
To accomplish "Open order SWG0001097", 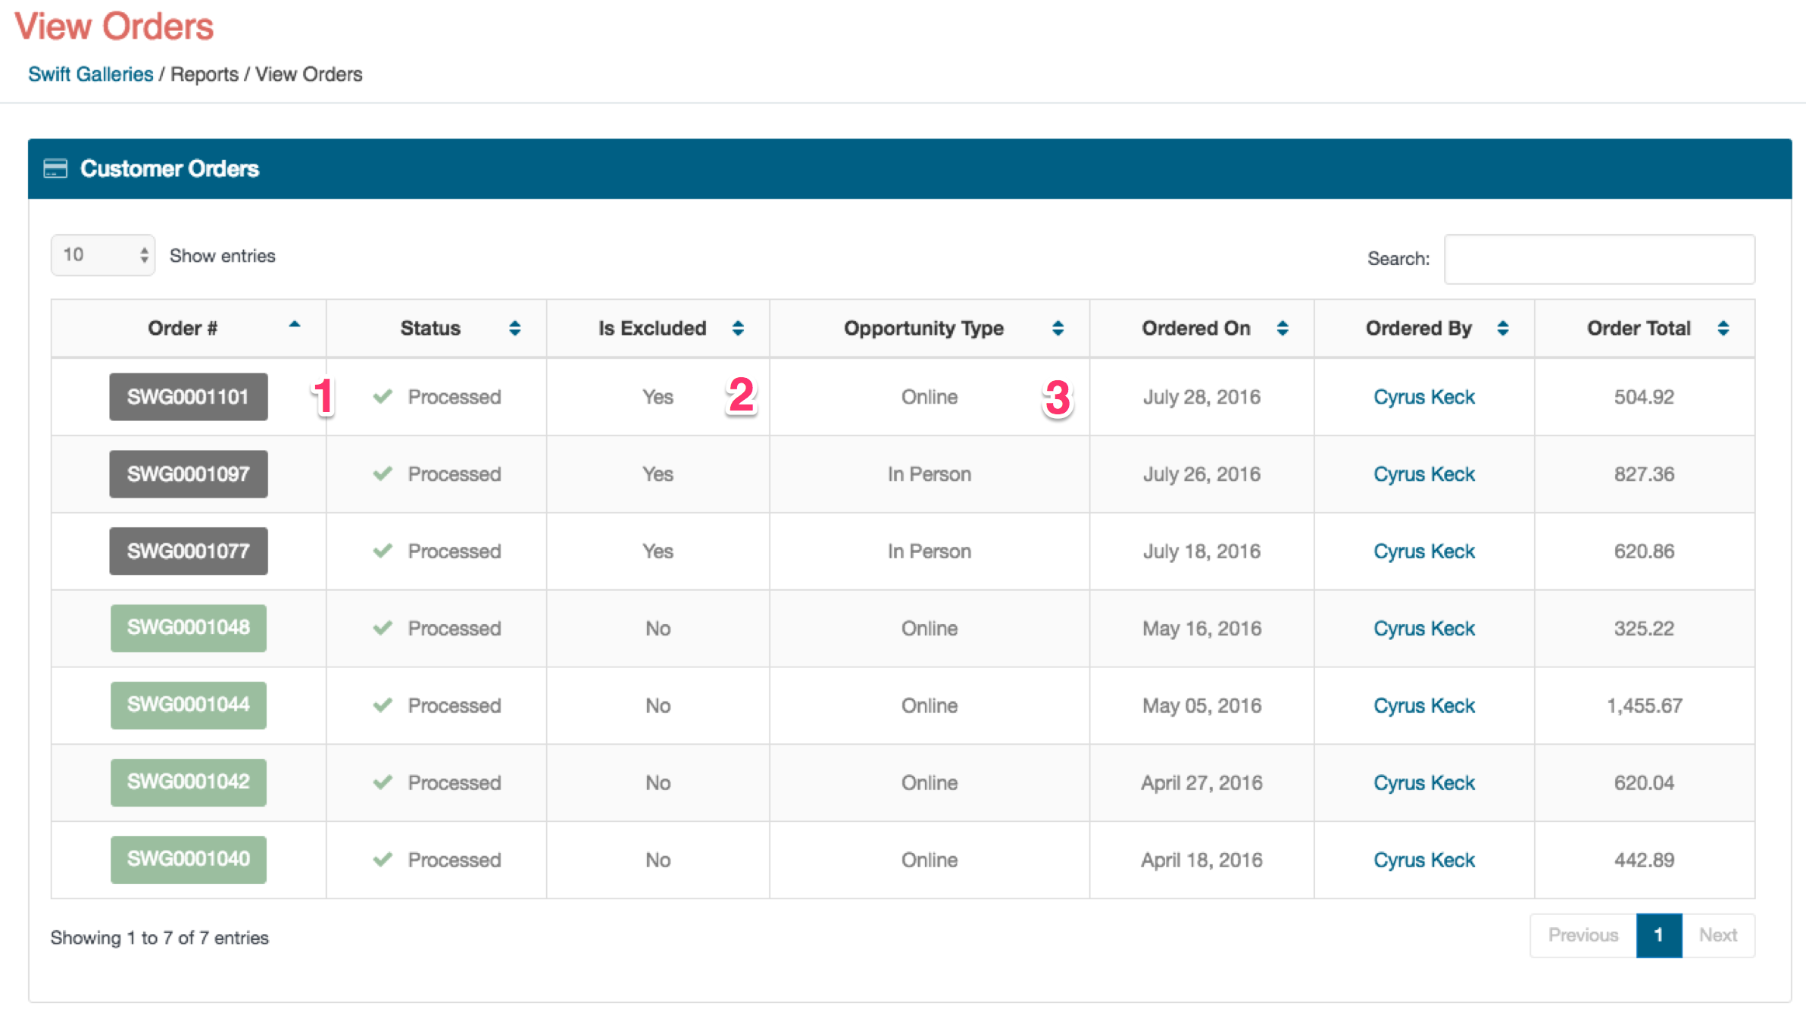I will (x=189, y=474).
